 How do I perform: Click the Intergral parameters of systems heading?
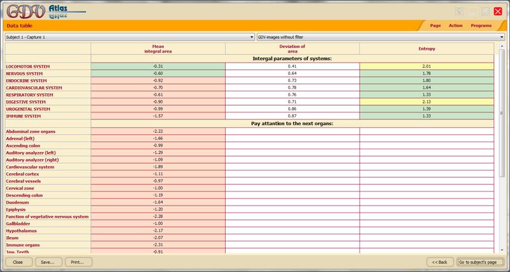(x=292, y=59)
